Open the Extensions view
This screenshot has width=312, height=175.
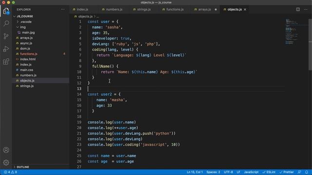click(6, 62)
